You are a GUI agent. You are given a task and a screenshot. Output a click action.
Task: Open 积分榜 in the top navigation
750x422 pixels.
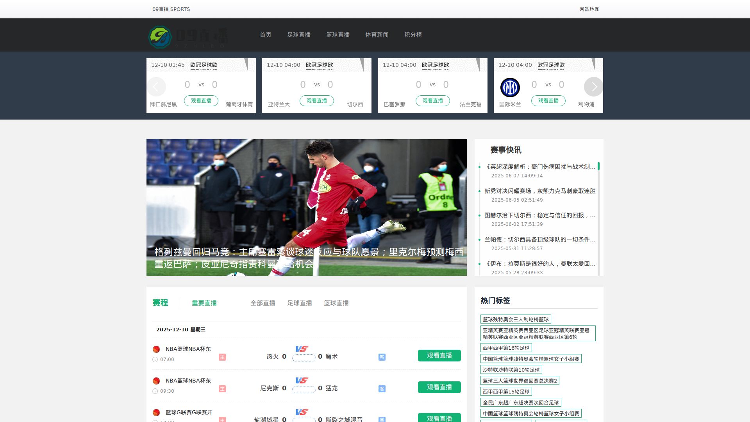tap(413, 35)
